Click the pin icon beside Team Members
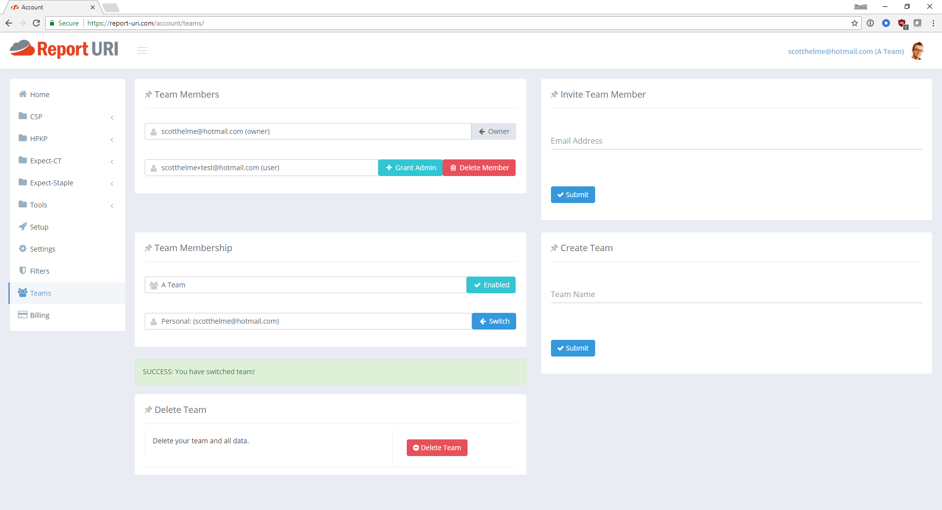942x510 pixels. click(148, 94)
